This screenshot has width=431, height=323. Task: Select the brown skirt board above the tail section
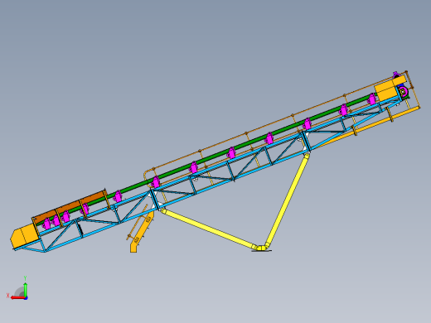69,205
